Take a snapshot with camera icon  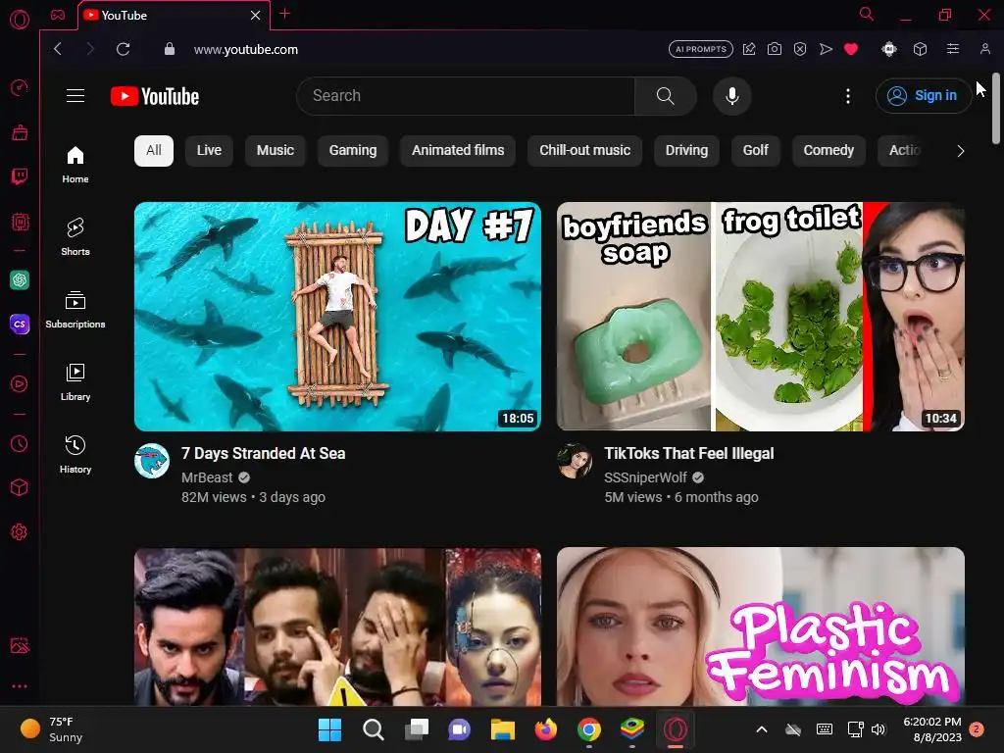tap(775, 49)
